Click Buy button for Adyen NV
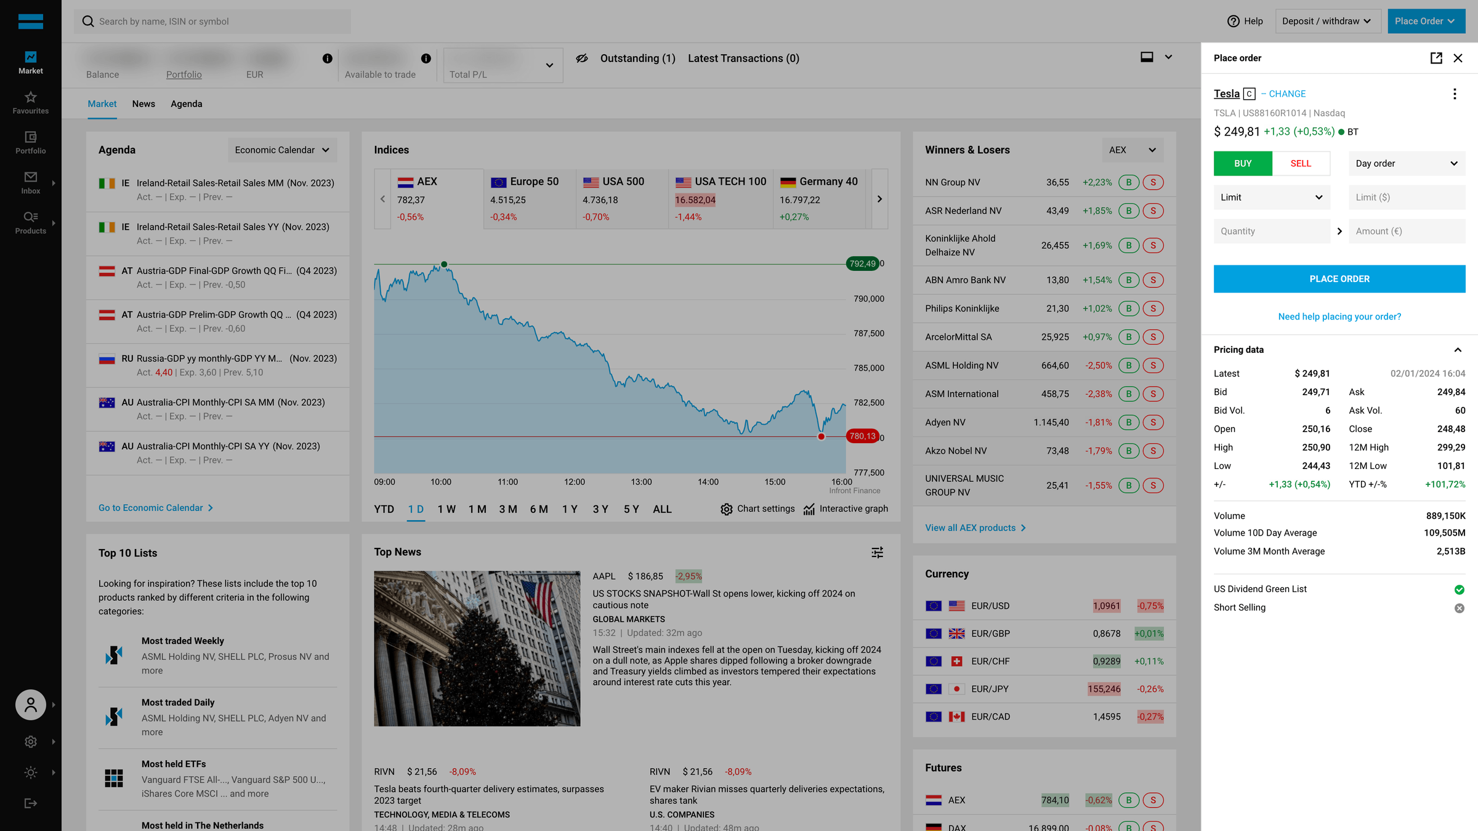1478x831 pixels. pyautogui.click(x=1129, y=422)
